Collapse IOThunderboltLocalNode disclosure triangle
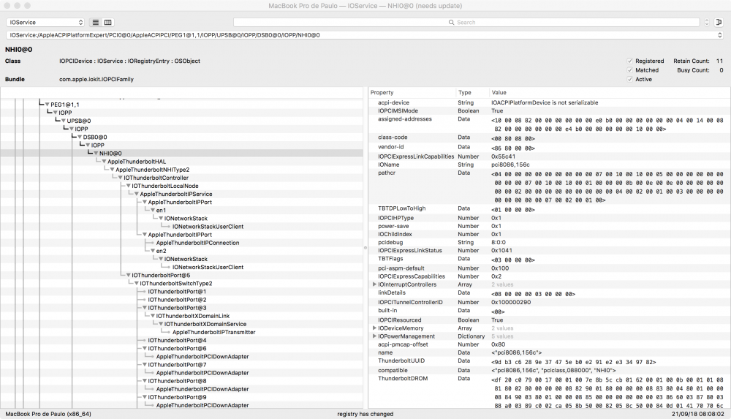Screen dimensions: 731x419 tap(128, 186)
